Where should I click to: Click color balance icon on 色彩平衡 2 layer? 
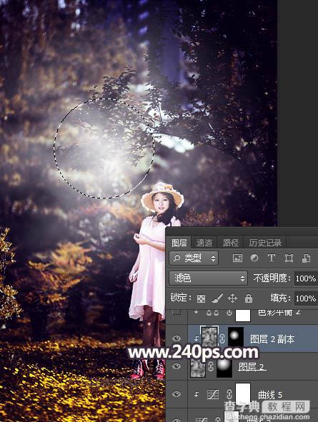point(212,313)
